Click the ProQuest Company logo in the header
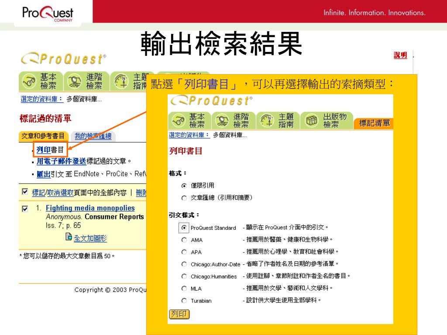Viewport: 447px width, 335px height. coord(48,14)
